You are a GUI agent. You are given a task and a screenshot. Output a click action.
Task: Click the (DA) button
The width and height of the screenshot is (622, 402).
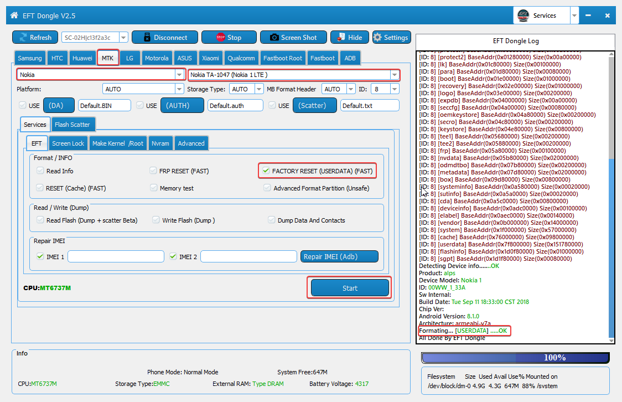click(x=59, y=105)
